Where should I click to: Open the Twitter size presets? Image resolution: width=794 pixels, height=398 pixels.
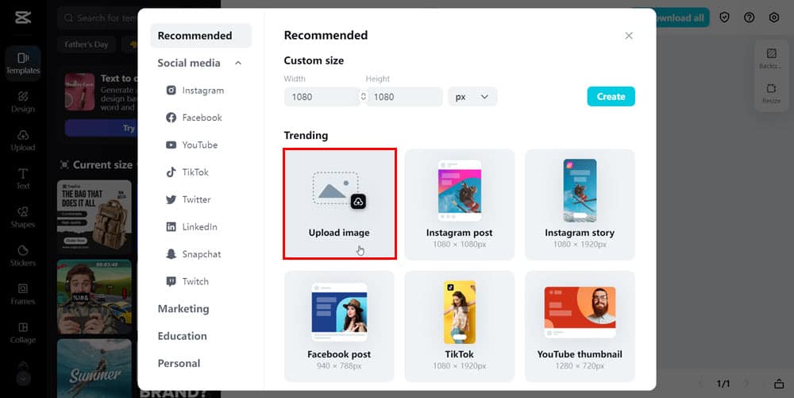pyautogui.click(x=188, y=199)
